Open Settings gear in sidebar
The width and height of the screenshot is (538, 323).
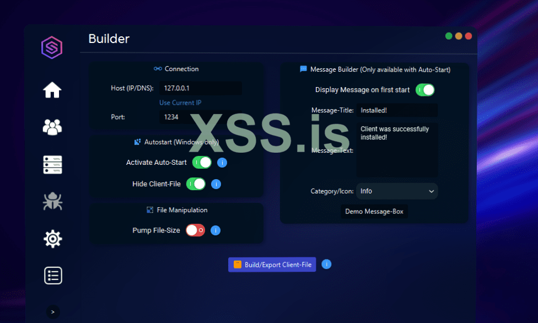click(53, 239)
